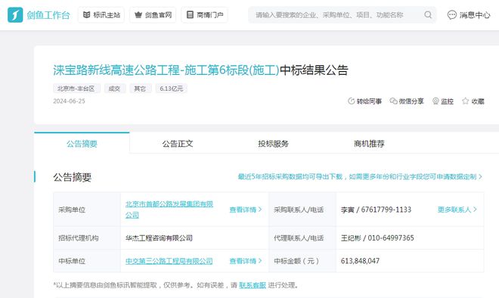This screenshot has height=298, width=499.
Task: Click the contact 李寅 / 67617799-1133
Action: (376, 210)
